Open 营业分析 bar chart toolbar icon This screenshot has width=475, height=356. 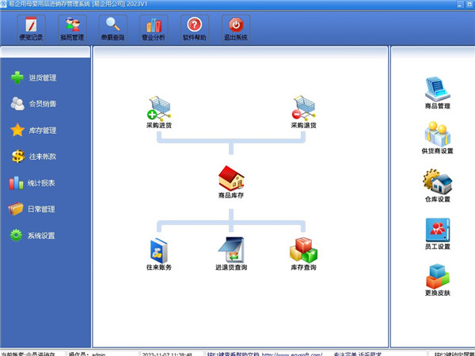(x=154, y=28)
